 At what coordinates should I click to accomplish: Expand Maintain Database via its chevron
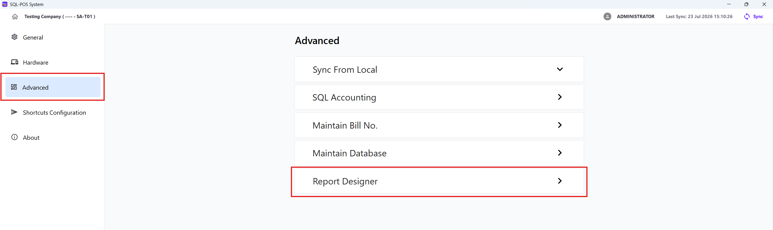point(560,153)
